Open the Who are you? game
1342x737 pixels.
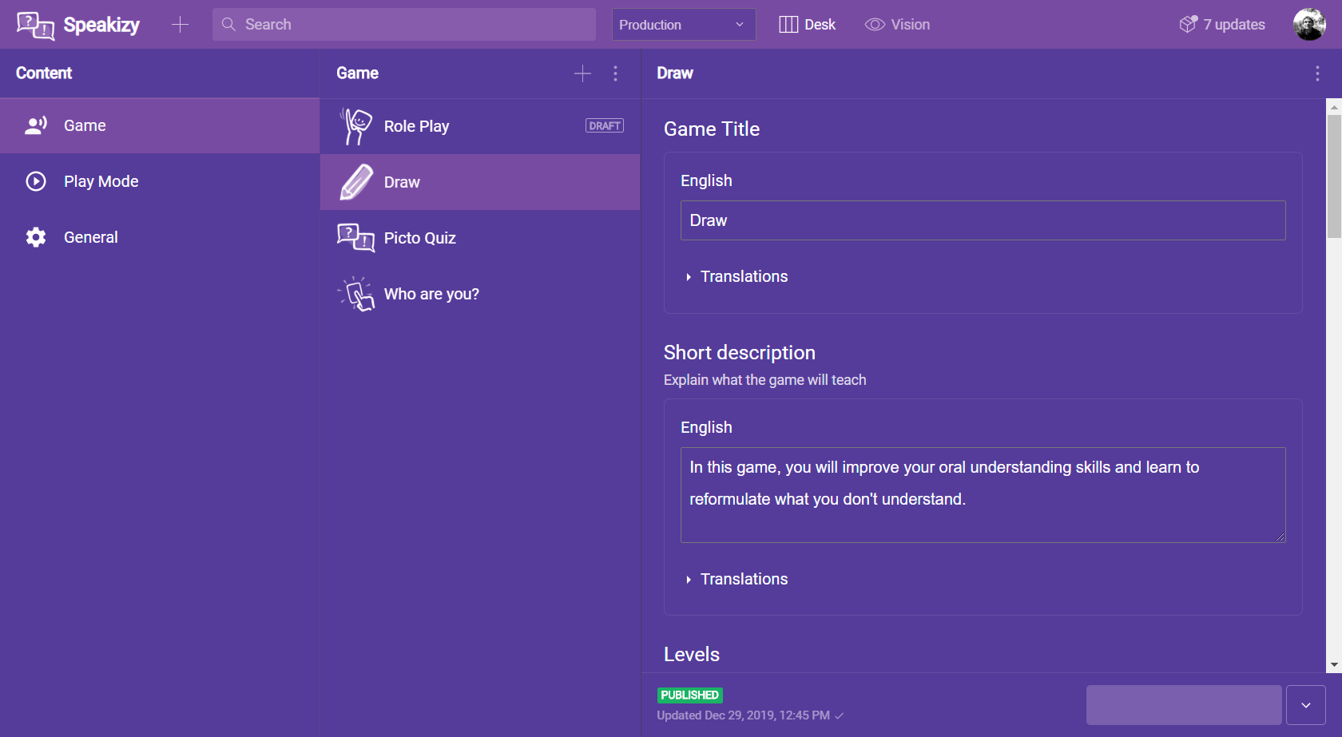[480, 294]
